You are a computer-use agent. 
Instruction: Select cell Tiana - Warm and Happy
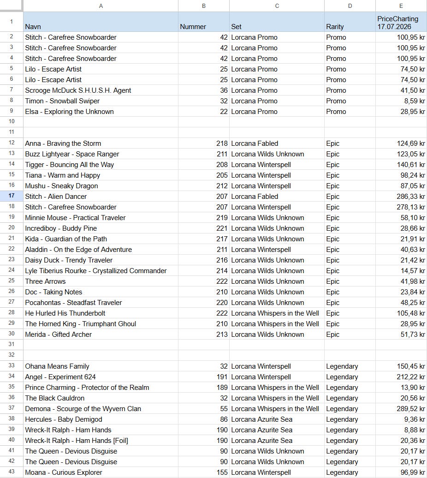click(x=101, y=175)
